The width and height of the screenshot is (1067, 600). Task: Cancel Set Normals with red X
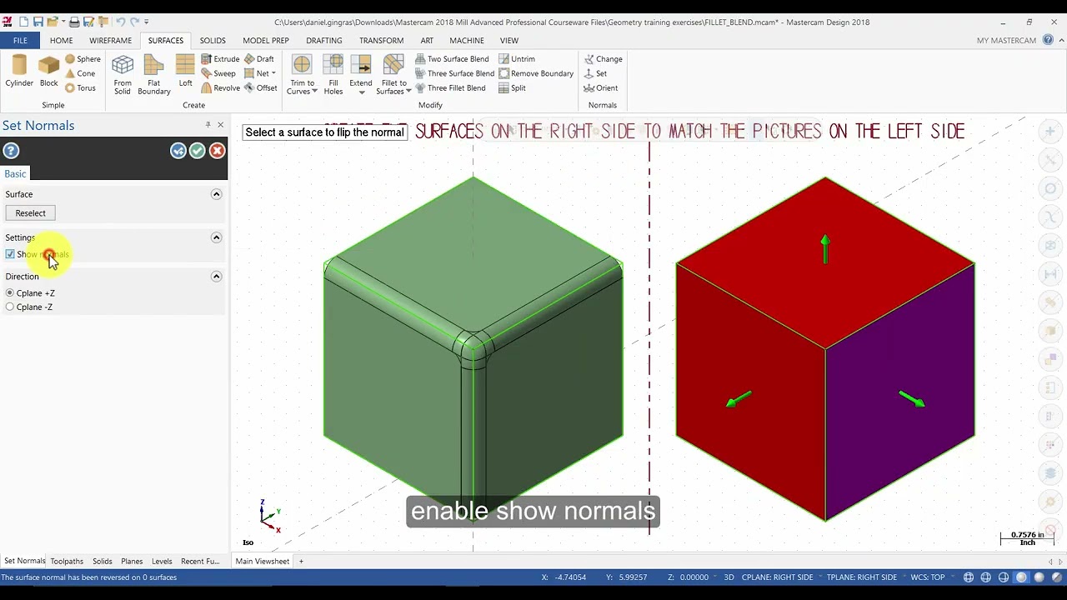(217, 151)
